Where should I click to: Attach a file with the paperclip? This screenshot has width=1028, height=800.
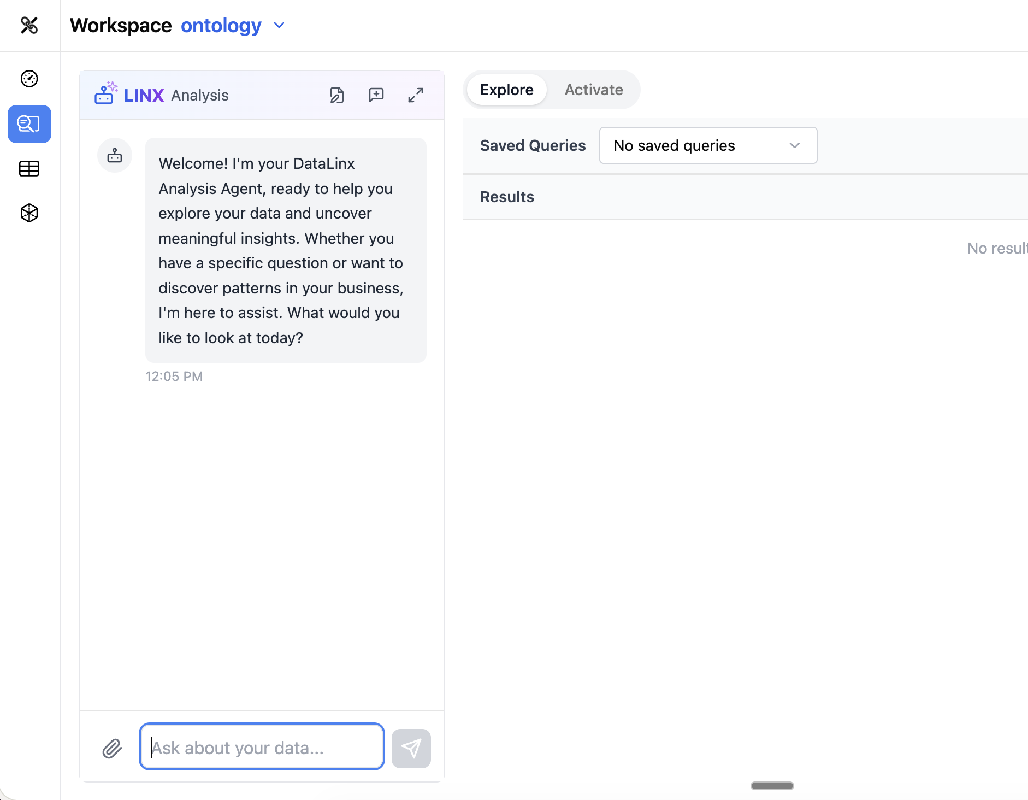[x=112, y=748]
